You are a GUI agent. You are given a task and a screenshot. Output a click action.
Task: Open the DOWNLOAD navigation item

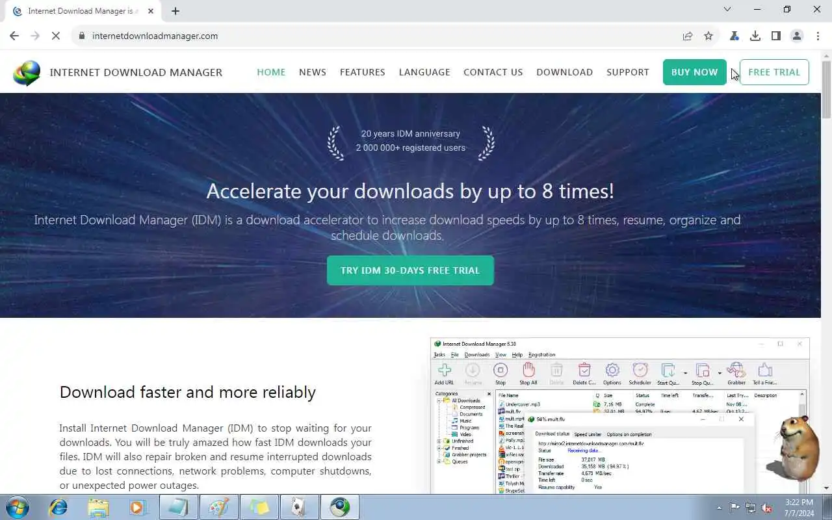click(x=564, y=72)
